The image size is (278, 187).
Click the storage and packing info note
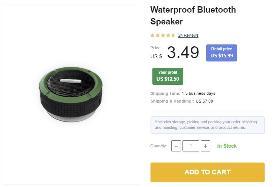pos(207,125)
